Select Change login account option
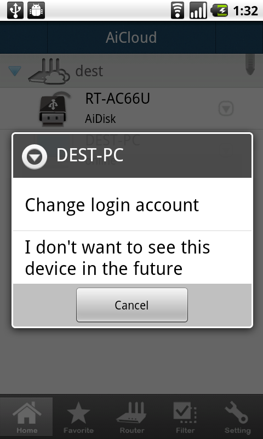 [132, 204]
